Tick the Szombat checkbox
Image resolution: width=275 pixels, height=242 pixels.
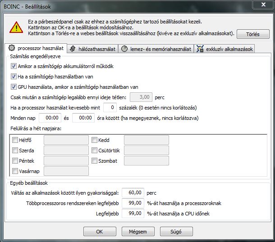click(94, 160)
